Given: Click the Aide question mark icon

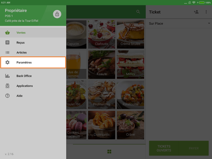Looking at the screenshot, I should (7, 96).
